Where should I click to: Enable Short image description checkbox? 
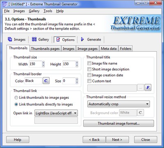click(89, 69)
